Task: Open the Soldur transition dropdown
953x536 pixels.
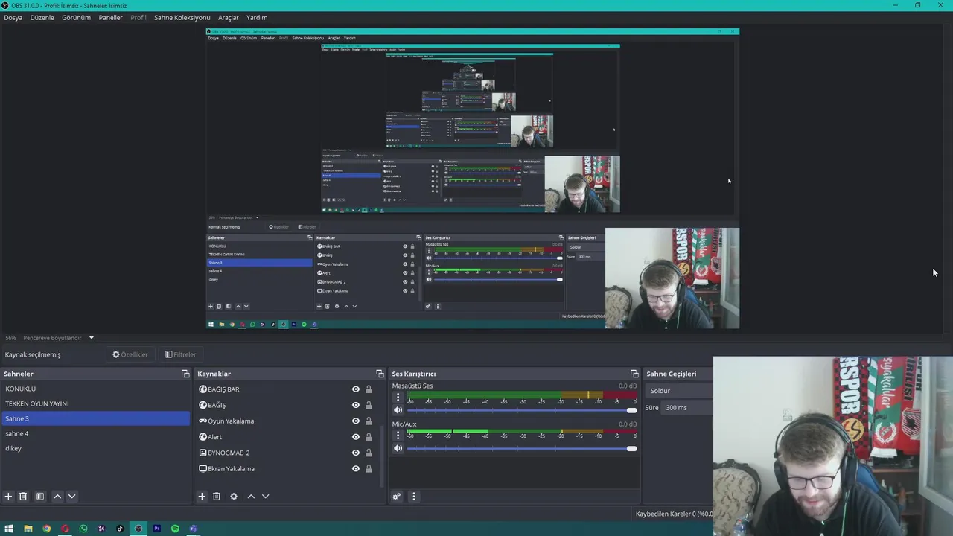Action: coord(680,391)
